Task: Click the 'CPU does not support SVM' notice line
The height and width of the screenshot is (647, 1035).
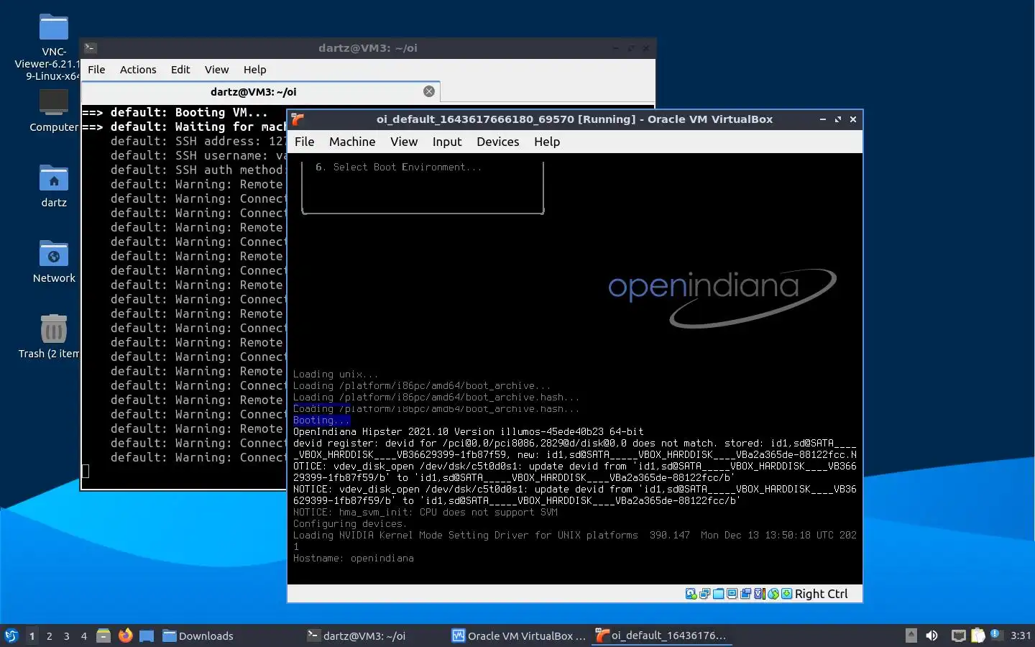Action: tap(425, 512)
